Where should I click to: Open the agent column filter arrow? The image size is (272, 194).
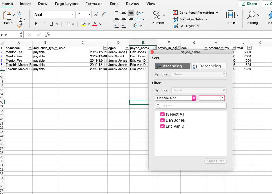[x=127, y=48]
